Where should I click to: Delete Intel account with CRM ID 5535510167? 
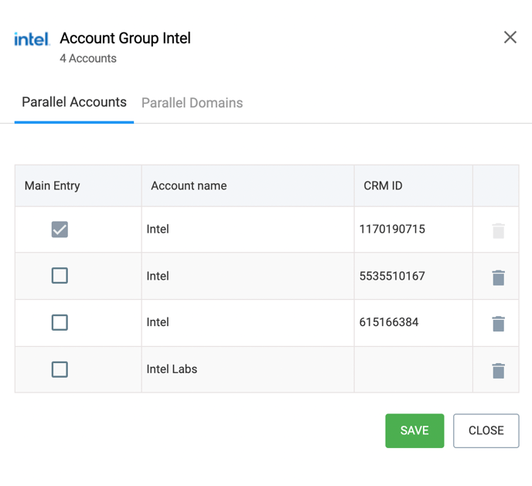498,277
